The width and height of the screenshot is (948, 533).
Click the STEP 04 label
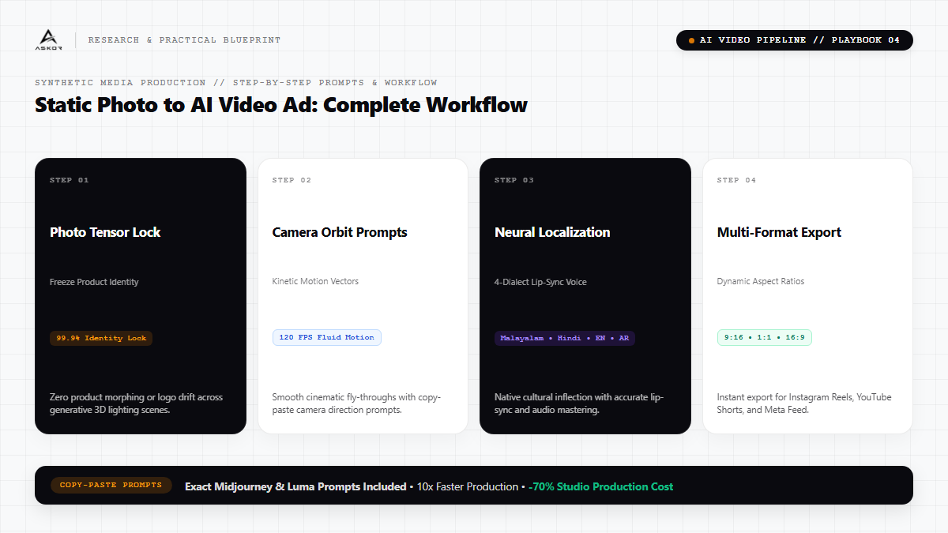[737, 180]
